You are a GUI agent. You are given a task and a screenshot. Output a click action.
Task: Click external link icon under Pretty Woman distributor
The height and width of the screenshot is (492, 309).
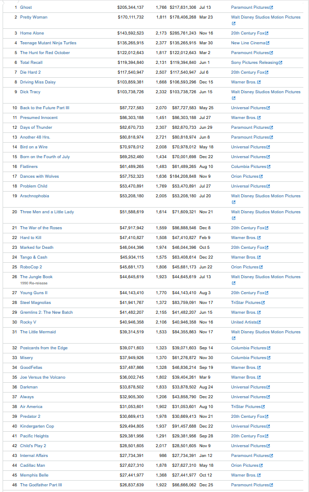coord(233,24)
